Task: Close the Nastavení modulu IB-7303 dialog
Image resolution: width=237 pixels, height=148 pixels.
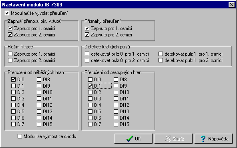Action: pyautogui.click(x=232, y=5)
